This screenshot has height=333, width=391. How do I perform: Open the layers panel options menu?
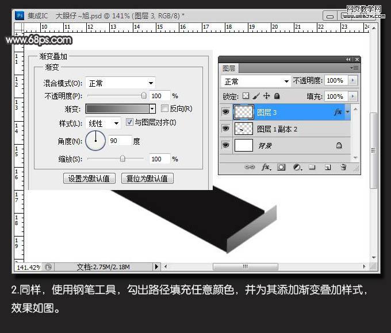click(x=354, y=68)
